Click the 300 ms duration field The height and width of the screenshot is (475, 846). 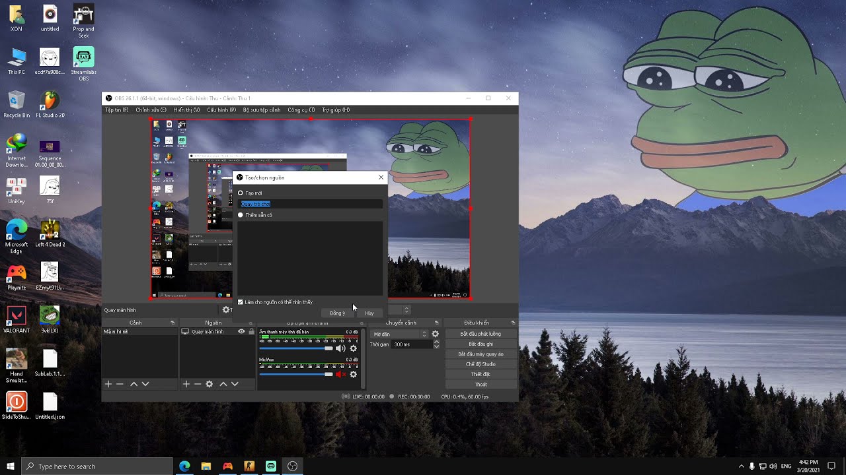point(412,344)
